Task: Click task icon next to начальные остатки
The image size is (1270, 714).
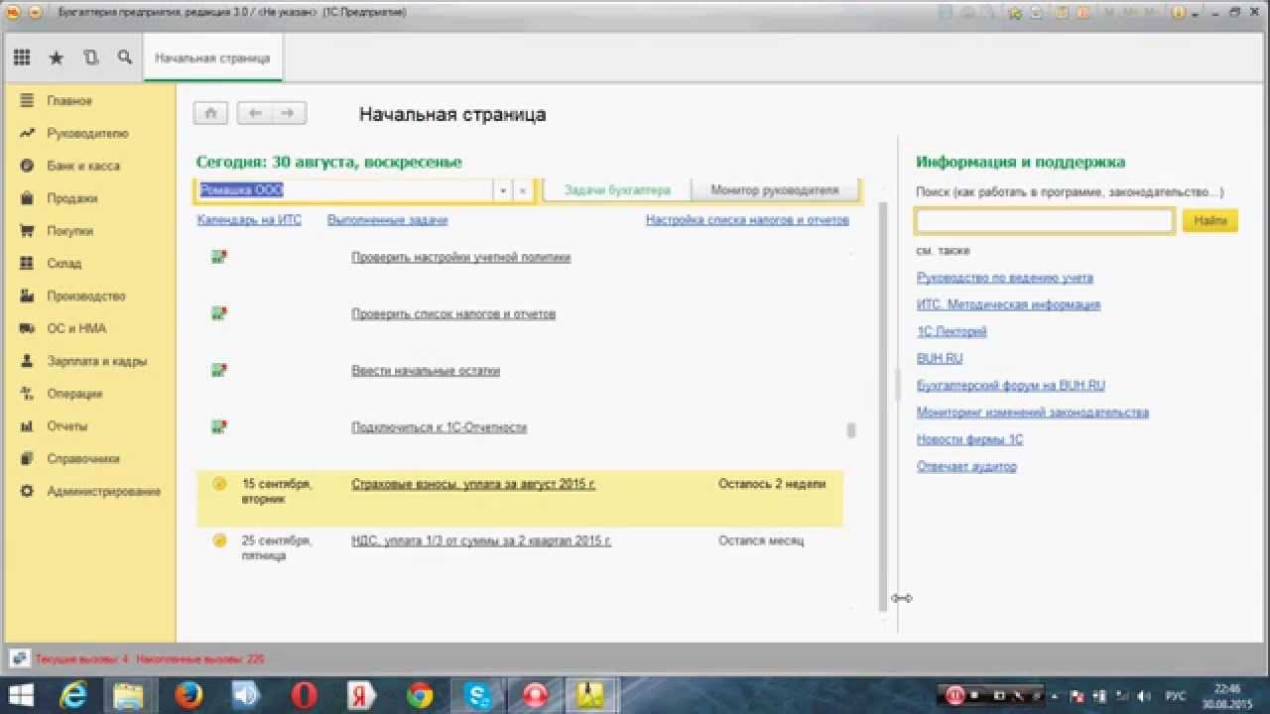Action: tap(218, 370)
